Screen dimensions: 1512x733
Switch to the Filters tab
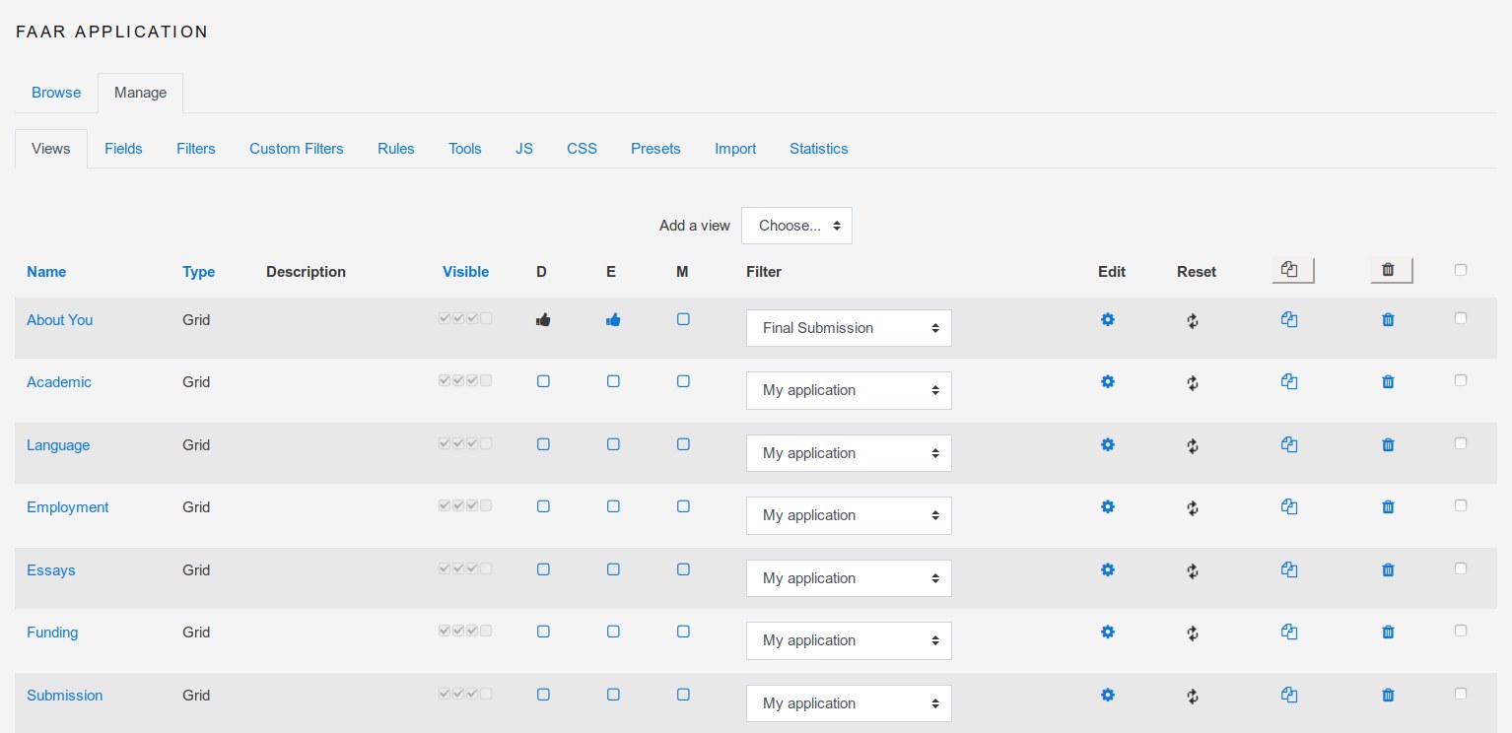(196, 149)
